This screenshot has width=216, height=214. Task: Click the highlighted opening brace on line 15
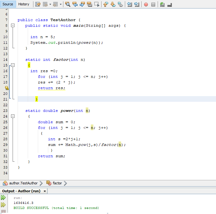coord(29,65)
